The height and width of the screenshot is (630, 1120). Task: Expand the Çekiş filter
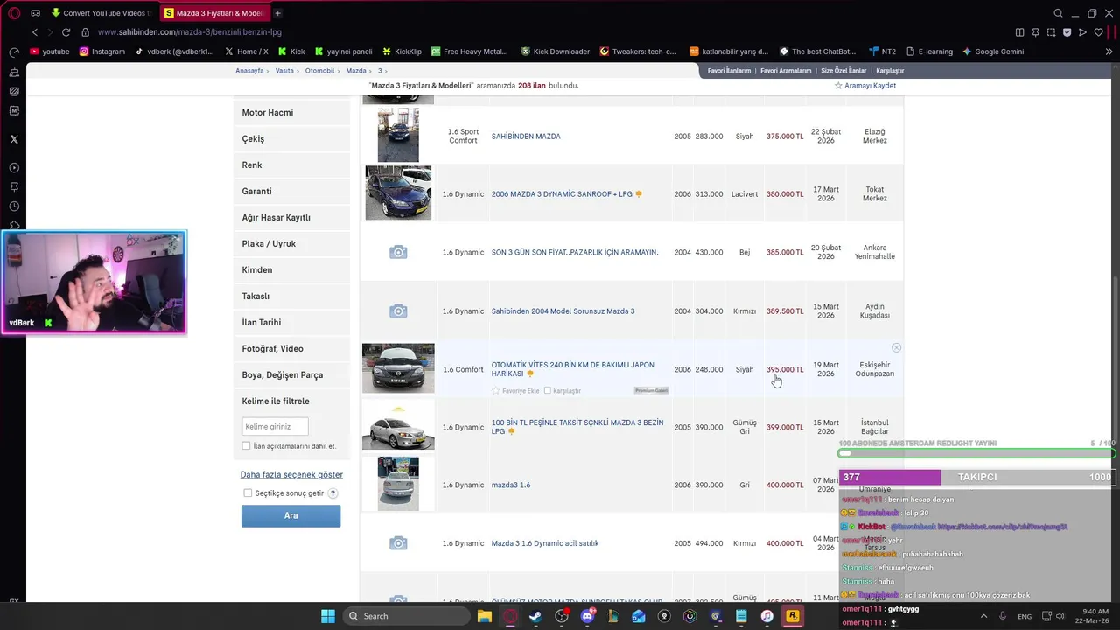pos(291,139)
